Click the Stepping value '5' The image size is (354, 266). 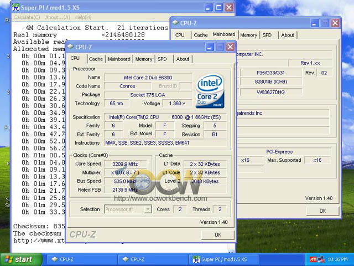tap(215, 126)
